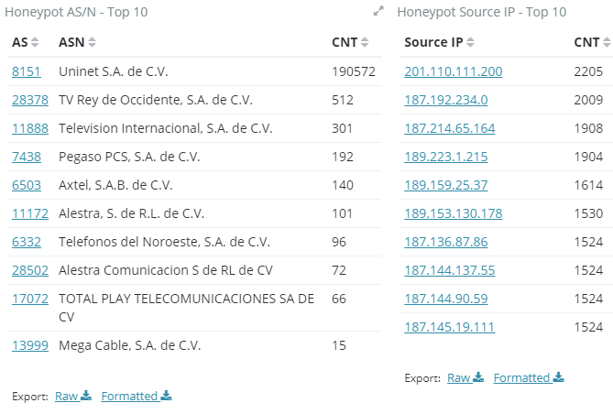Open AS number 11888 link
The height and width of the screenshot is (414, 613).
[x=30, y=128]
